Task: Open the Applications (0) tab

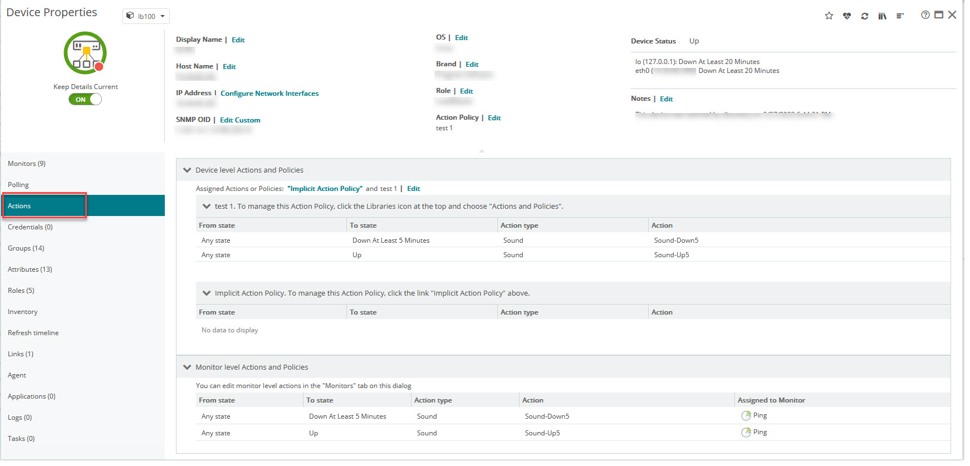Action: point(83,396)
